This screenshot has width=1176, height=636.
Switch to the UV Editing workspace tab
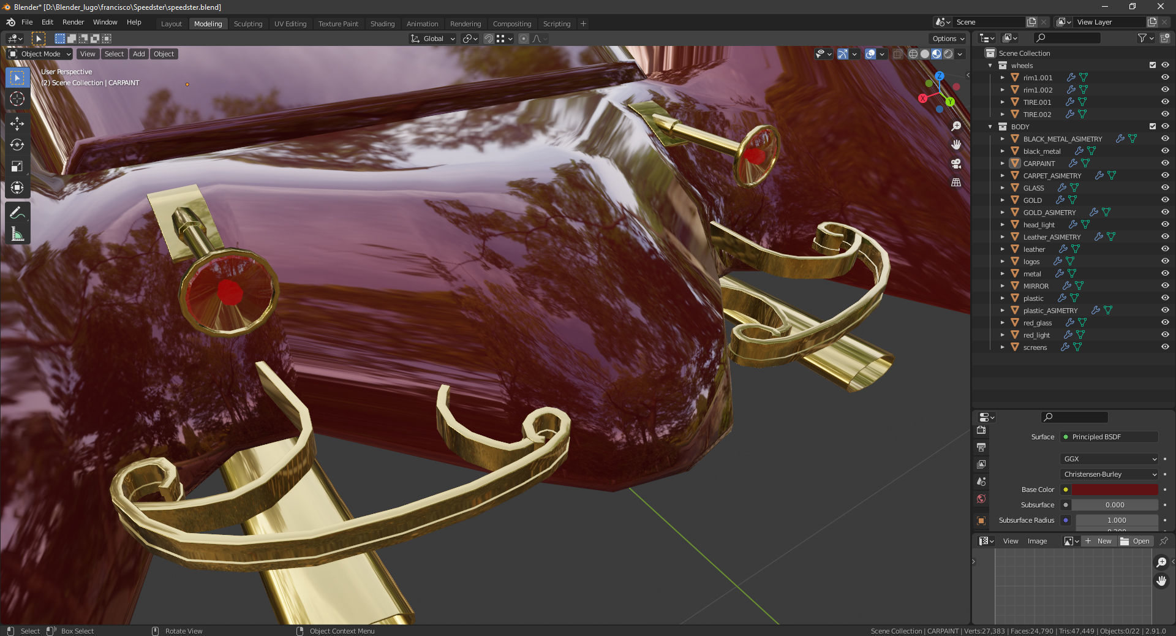(290, 24)
